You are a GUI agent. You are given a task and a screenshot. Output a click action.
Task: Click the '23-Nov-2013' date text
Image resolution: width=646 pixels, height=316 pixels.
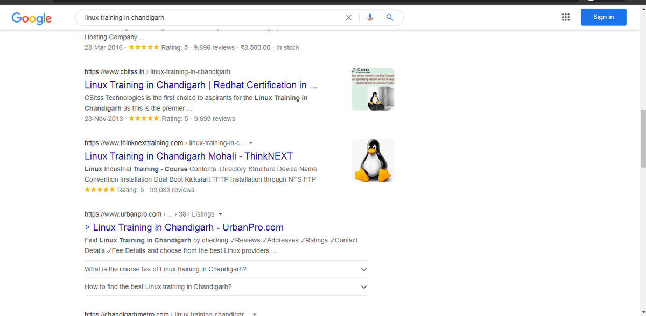tap(104, 119)
